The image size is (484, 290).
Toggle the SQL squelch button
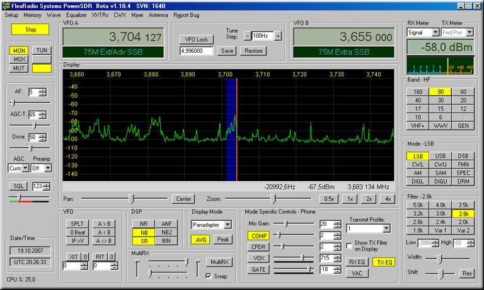coord(18,186)
